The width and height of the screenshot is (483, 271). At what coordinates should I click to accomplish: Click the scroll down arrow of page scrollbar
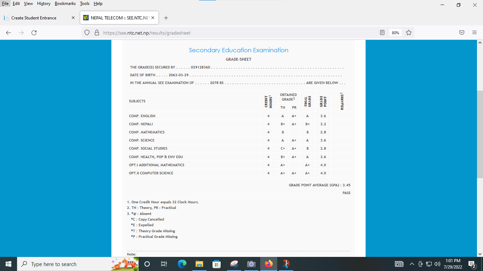(x=480, y=254)
